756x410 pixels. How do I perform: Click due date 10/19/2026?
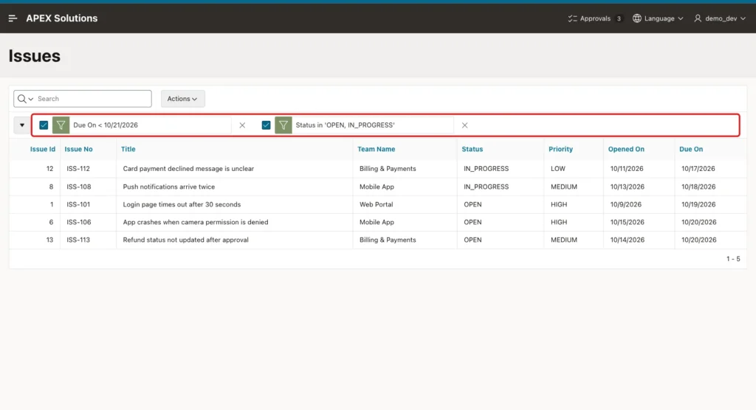[x=698, y=205]
